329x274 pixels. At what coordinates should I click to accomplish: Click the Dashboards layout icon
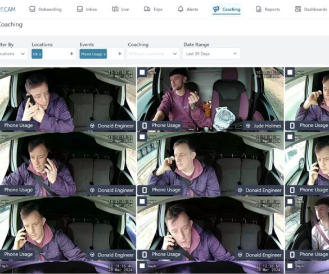298,9
